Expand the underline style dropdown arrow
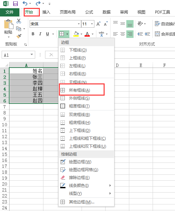175x211 pixels. click(53, 34)
